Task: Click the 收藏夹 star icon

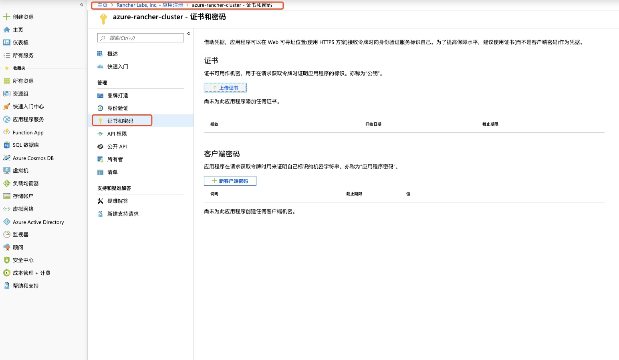Action: (7, 68)
